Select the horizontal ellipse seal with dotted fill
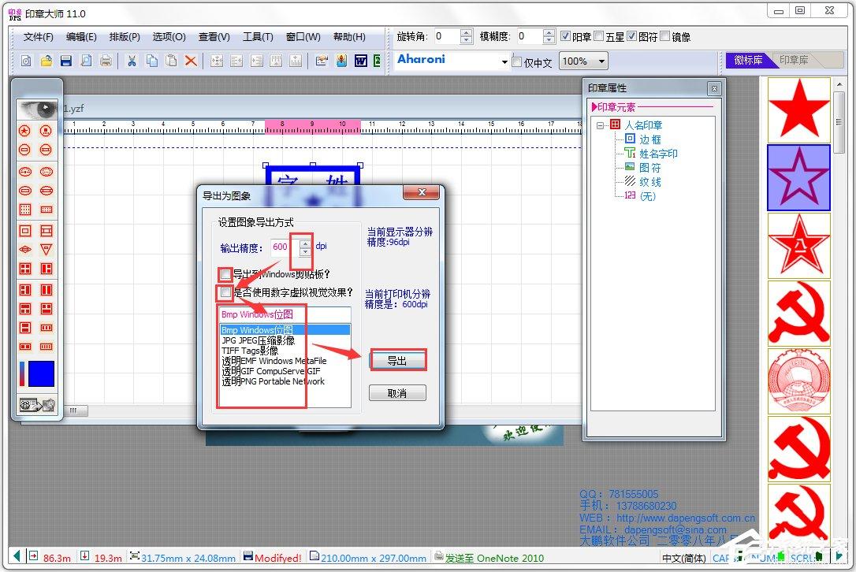Viewport: 856px width, 572px height. (47, 172)
